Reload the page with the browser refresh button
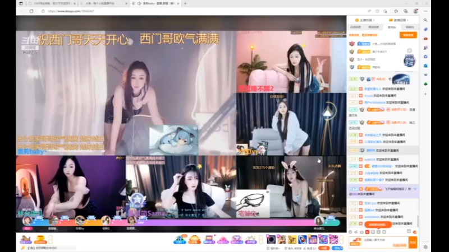Screen dimensions: 449x252 tap(31, 11)
